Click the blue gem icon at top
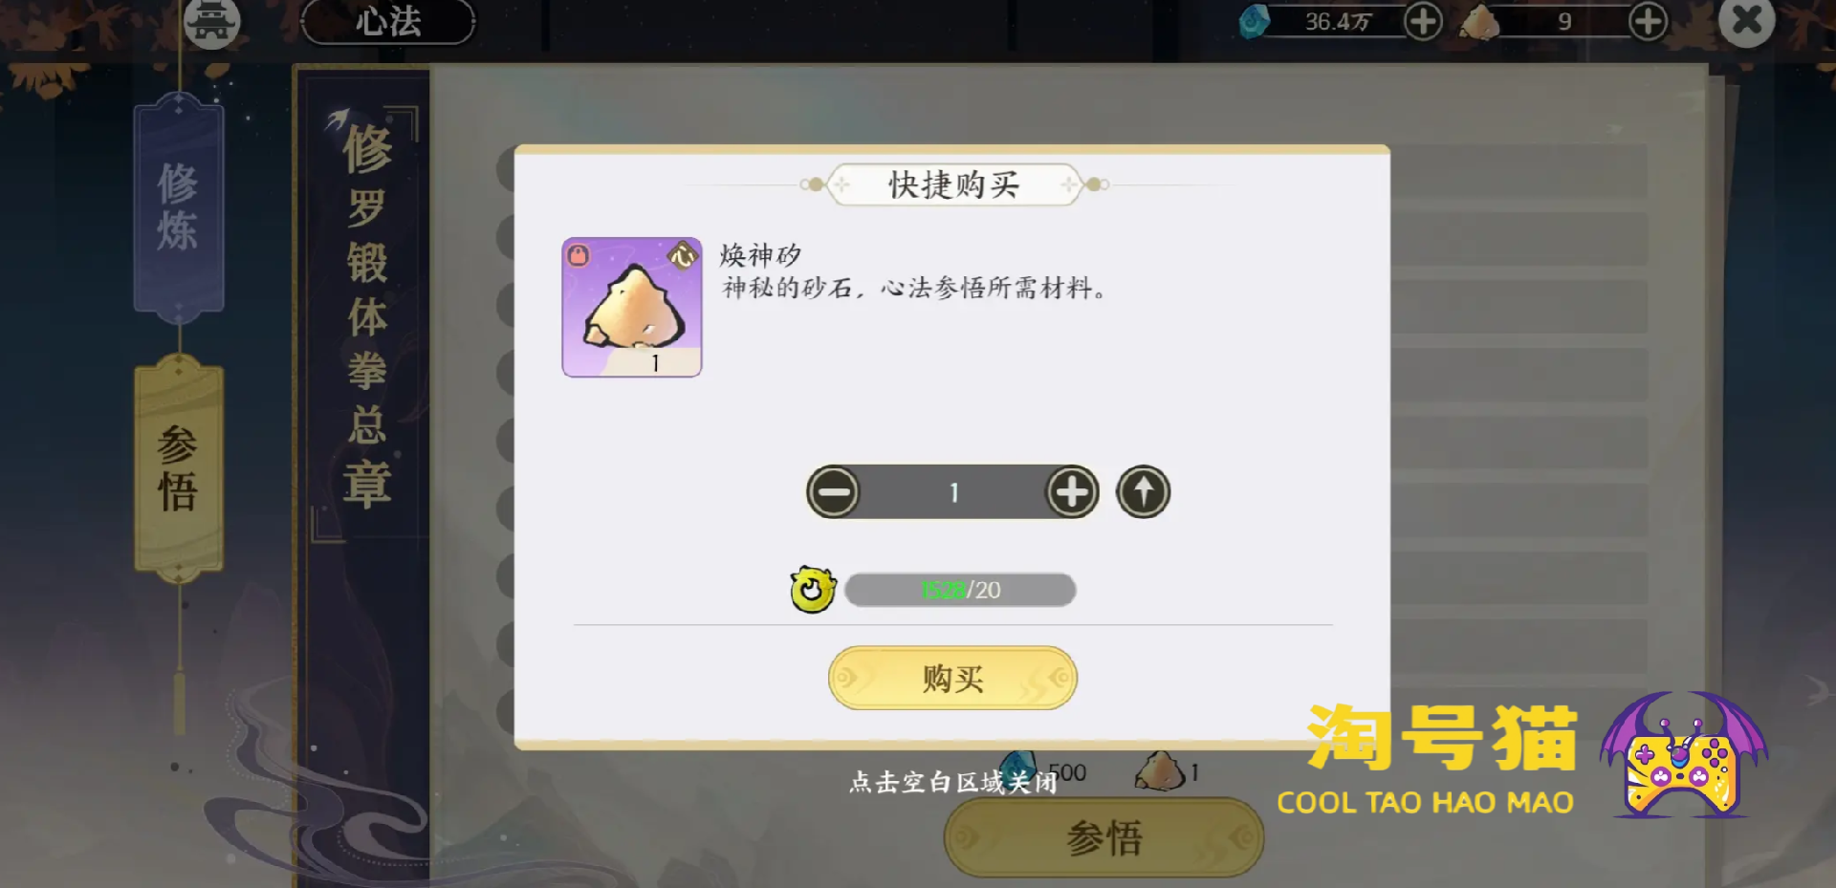The height and width of the screenshot is (888, 1836). [1255, 21]
